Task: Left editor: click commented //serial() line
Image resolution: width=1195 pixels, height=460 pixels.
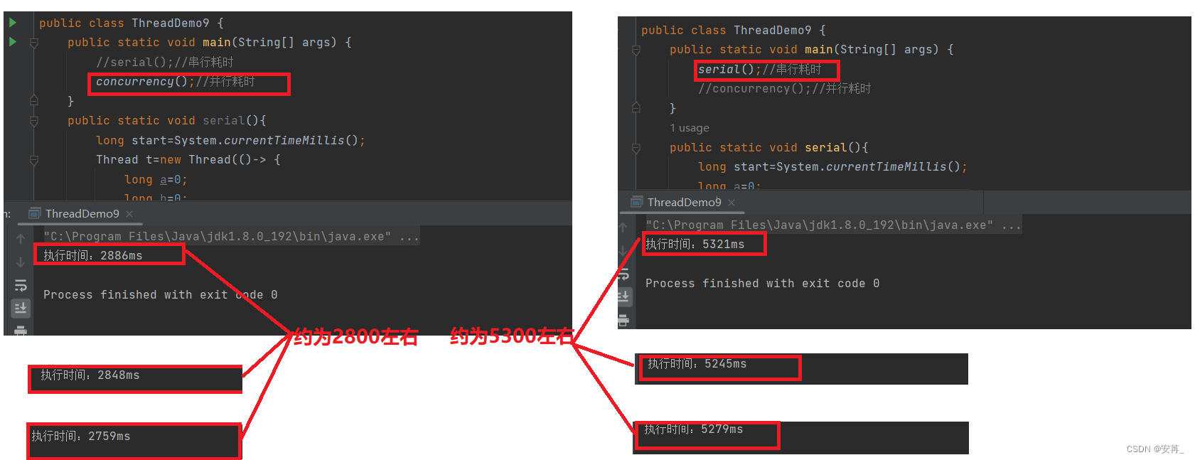Action: (165, 62)
